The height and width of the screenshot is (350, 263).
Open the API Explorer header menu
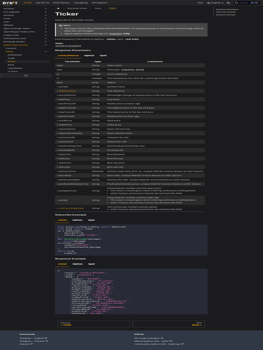pos(99,3)
